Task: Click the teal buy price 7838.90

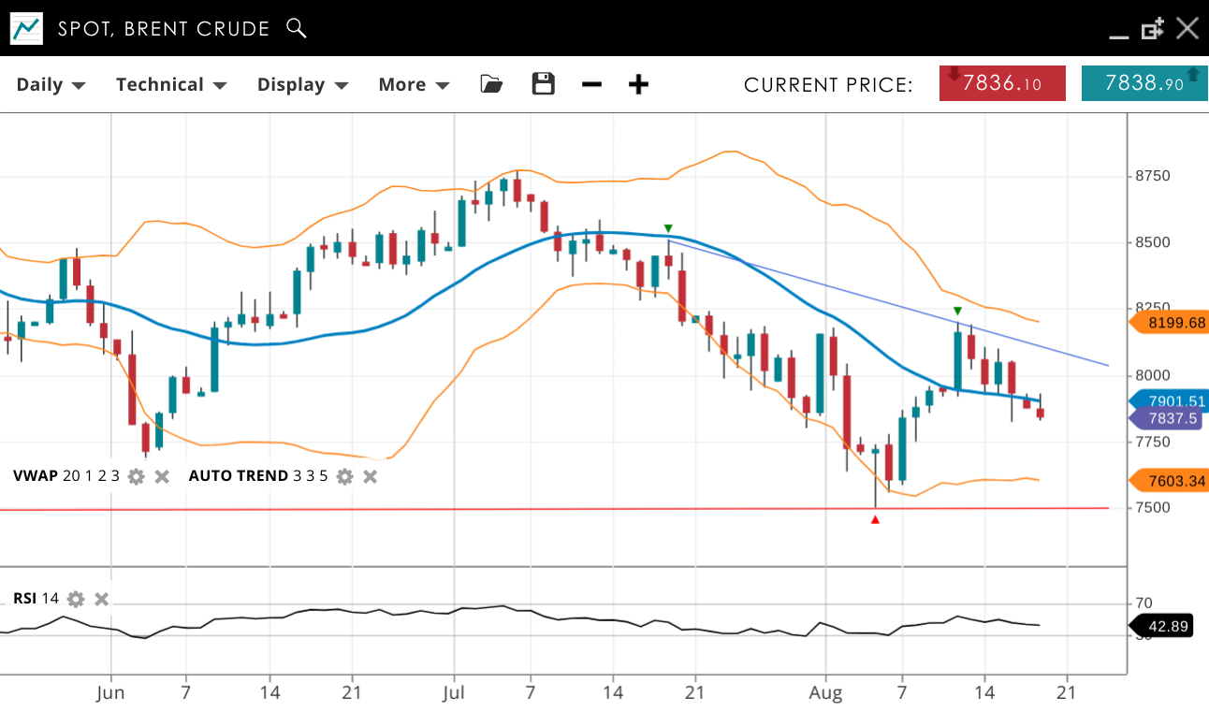Action: pos(1143,83)
